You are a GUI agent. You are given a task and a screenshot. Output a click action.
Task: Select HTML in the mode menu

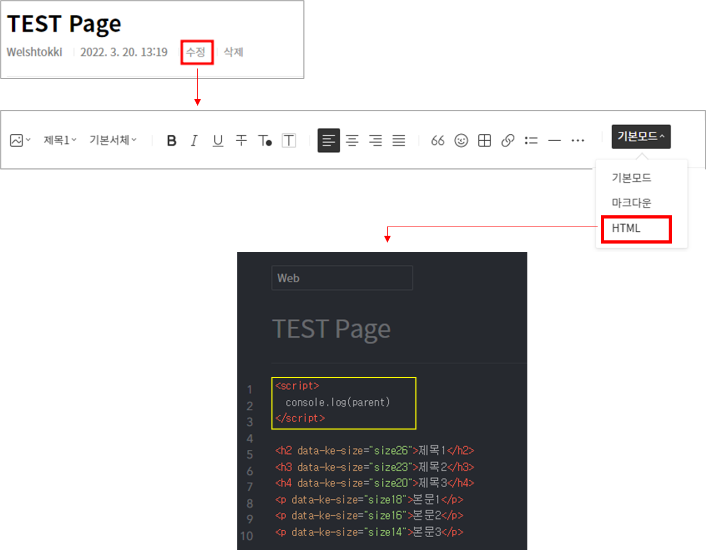[626, 228]
